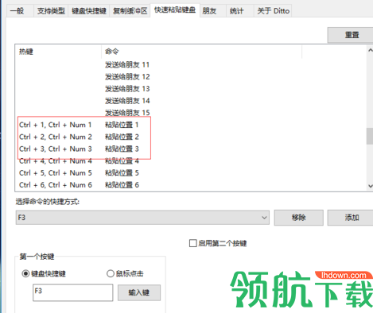Click hotkey Ctrl + 3, Ctrl + Num 3
Viewport: 373px width, 313px height.
pyautogui.click(x=56, y=149)
